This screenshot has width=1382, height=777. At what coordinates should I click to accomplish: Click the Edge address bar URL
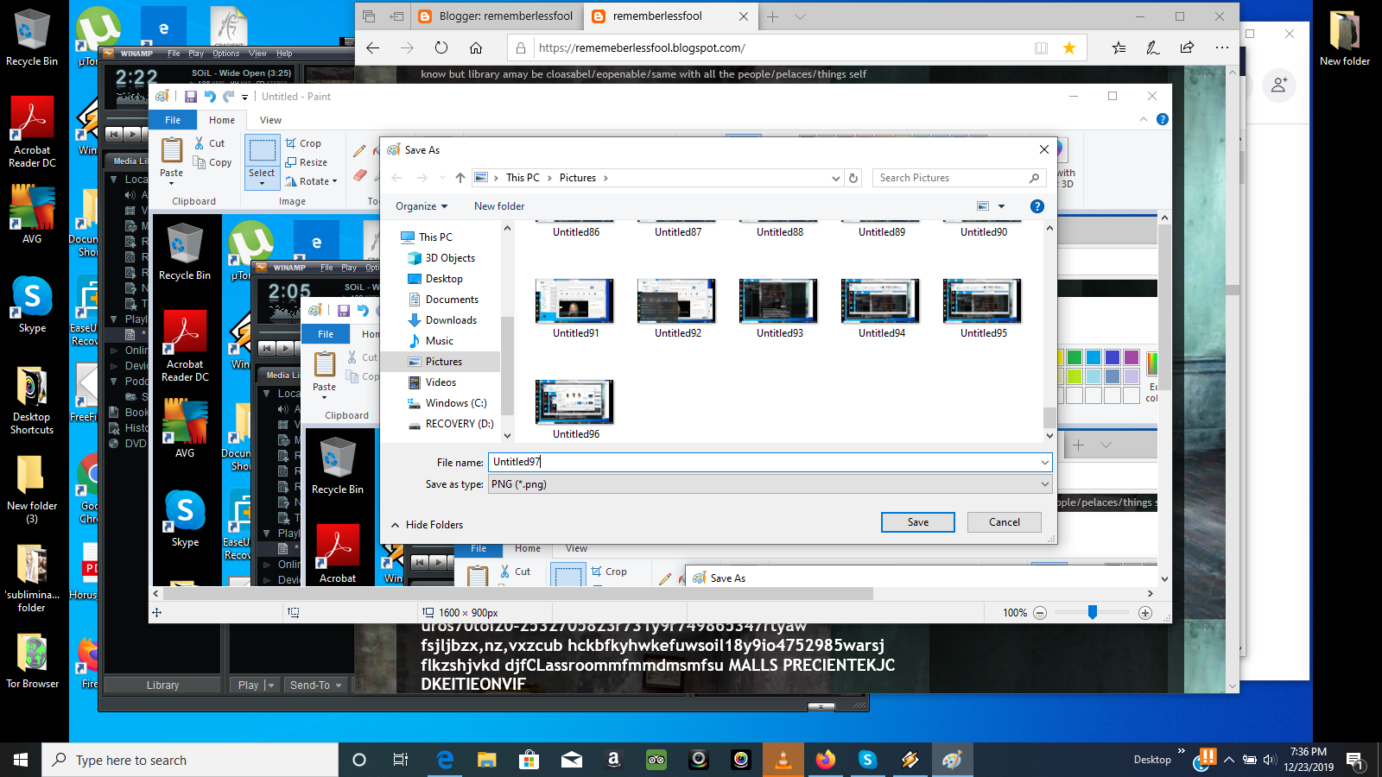click(x=642, y=48)
